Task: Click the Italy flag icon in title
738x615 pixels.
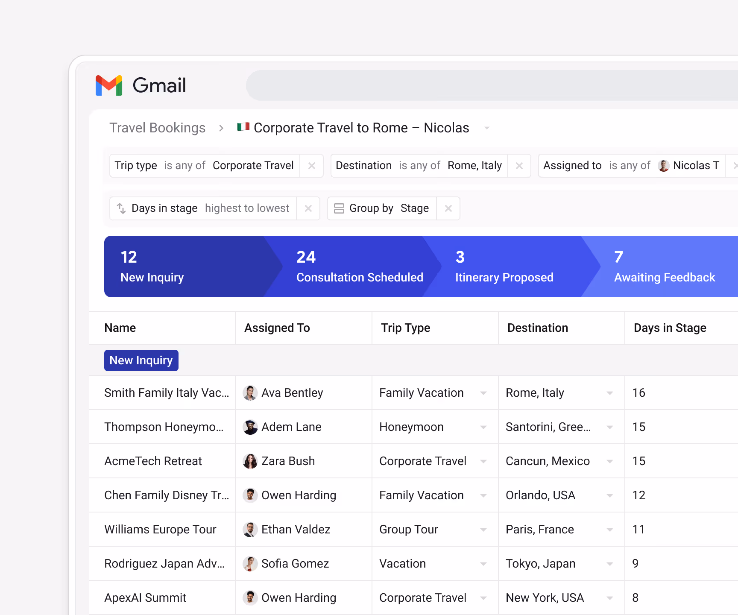Action: [x=243, y=127]
